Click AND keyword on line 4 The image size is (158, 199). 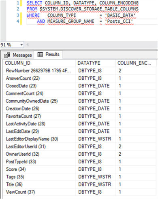point(41,21)
